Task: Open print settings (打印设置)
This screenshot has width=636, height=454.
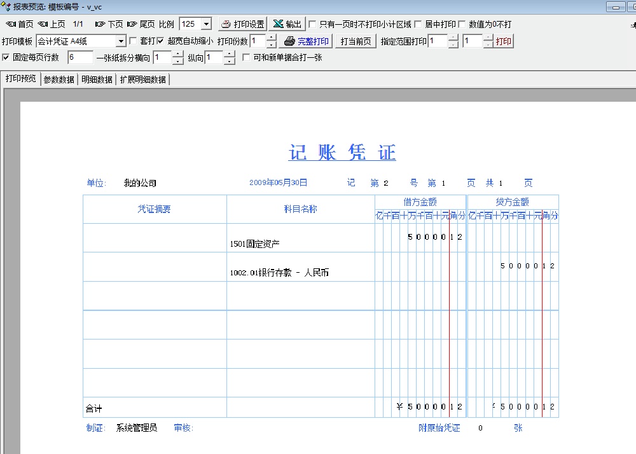Action: click(242, 24)
